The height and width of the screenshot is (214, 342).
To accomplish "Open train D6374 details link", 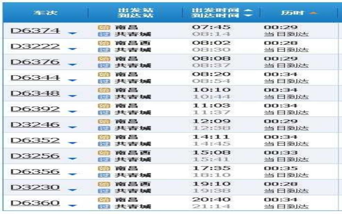I will pyautogui.click(x=35, y=31).
